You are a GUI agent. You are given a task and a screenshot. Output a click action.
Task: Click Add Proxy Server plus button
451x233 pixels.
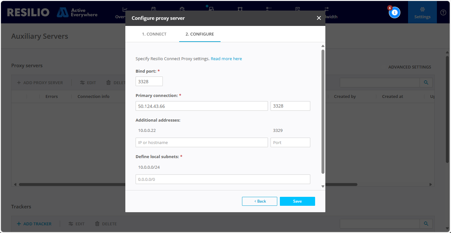(x=40, y=83)
